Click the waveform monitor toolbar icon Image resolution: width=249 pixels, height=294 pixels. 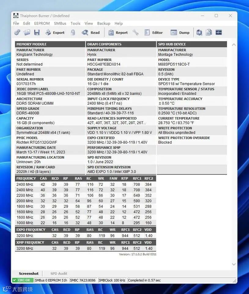tap(219, 32)
